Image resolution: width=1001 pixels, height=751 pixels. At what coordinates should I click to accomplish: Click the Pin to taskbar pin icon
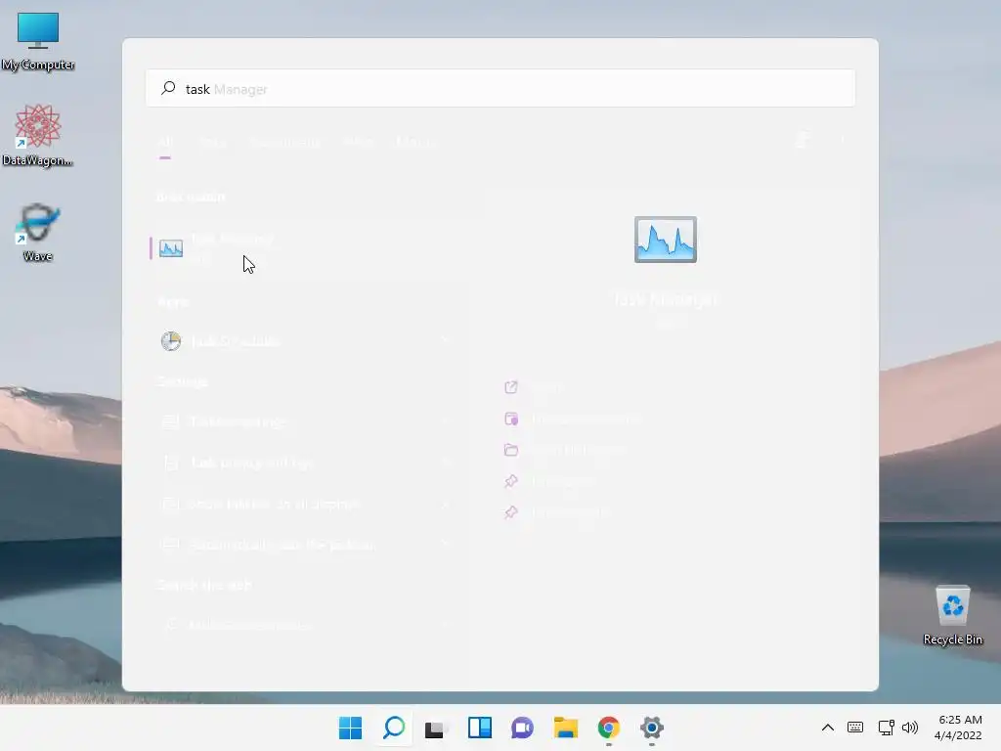(510, 512)
